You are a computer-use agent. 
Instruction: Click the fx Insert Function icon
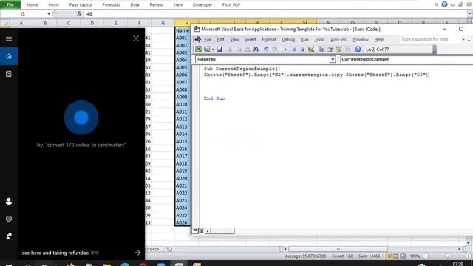tap(79, 13)
